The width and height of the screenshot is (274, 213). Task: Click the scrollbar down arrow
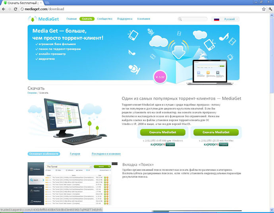coord(272,209)
